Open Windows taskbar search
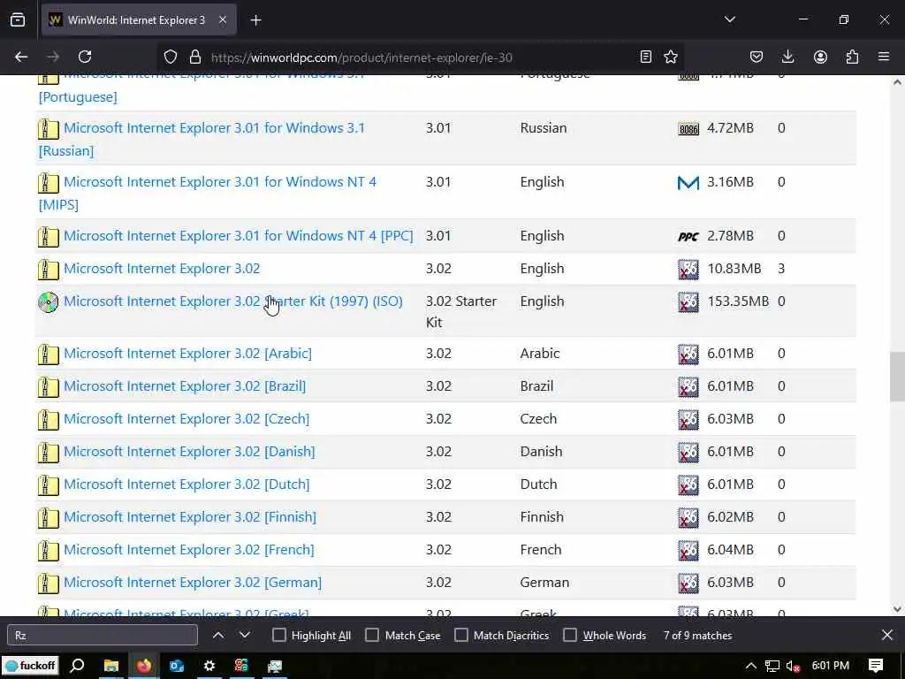Screen dimensions: 905x679 pyautogui.click(x=78, y=666)
